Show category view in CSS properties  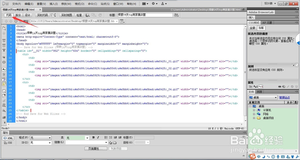250,86
